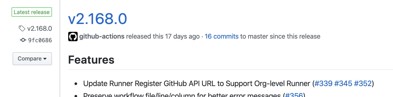Visit the github-actions author profile link
Image resolution: width=393 pixels, height=97 pixels.
point(102,37)
